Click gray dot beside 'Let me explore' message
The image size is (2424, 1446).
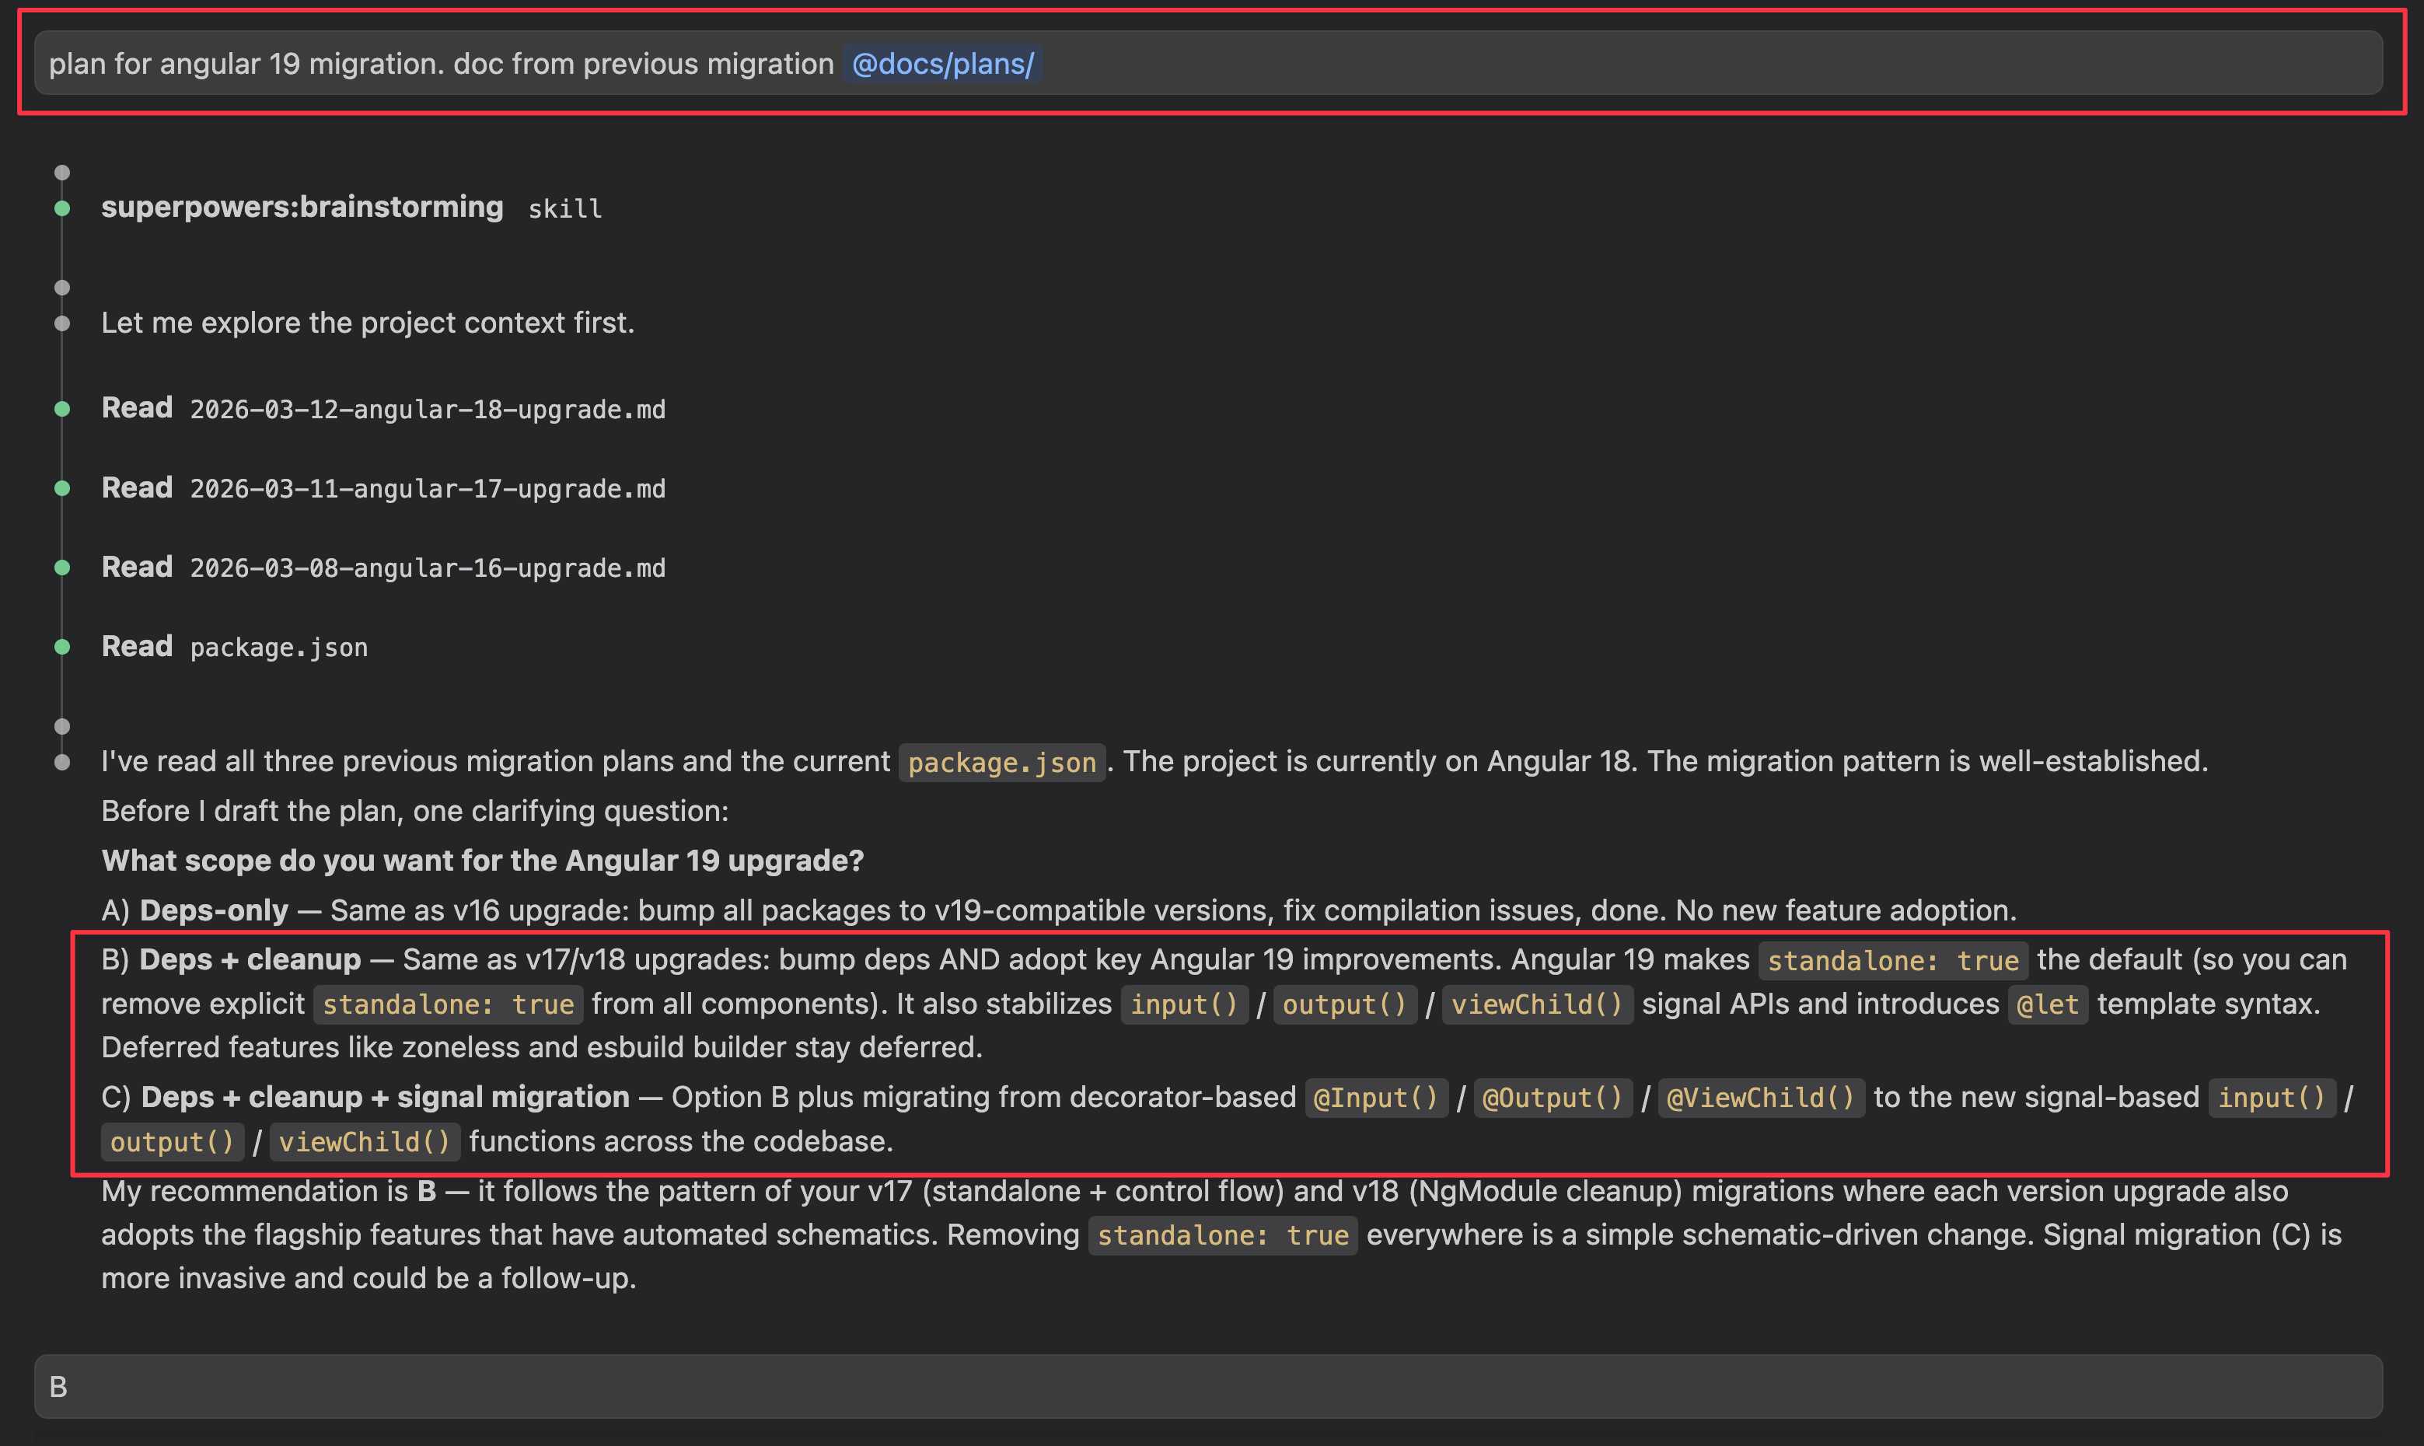pyautogui.click(x=62, y=323)
